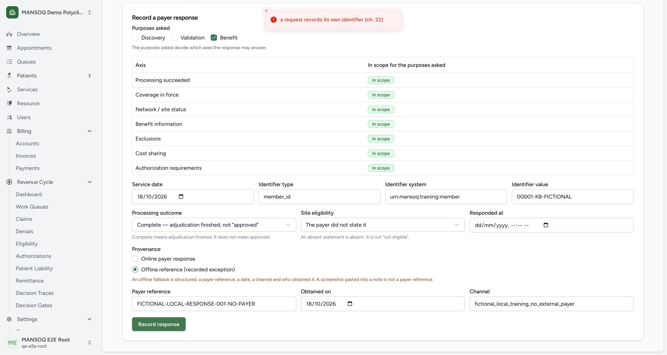Check the Discovery purpose checkbox
Image resolution: width=667 pixels, height=355 pixels.
[135, 38]
